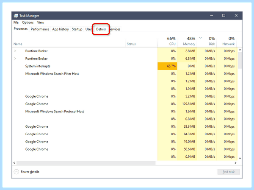This screenshot has height=190, width=254.
Task: Switch to the Processes tab
Action: point(21,29)
